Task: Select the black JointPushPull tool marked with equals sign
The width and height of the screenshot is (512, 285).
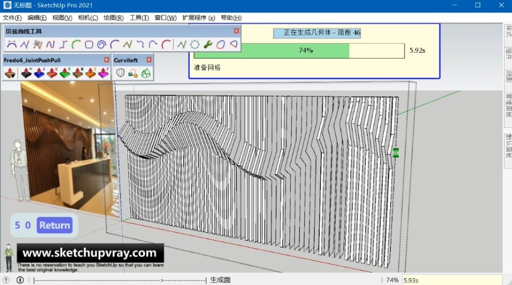Action: click(x=26, y=73)
